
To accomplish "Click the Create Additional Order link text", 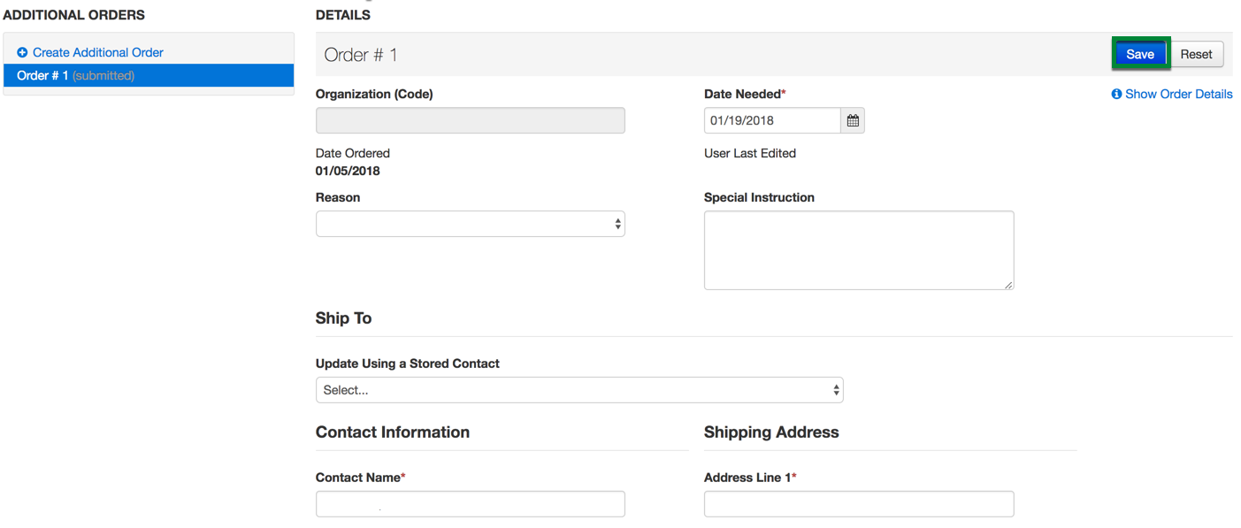I will pos(97,53).
